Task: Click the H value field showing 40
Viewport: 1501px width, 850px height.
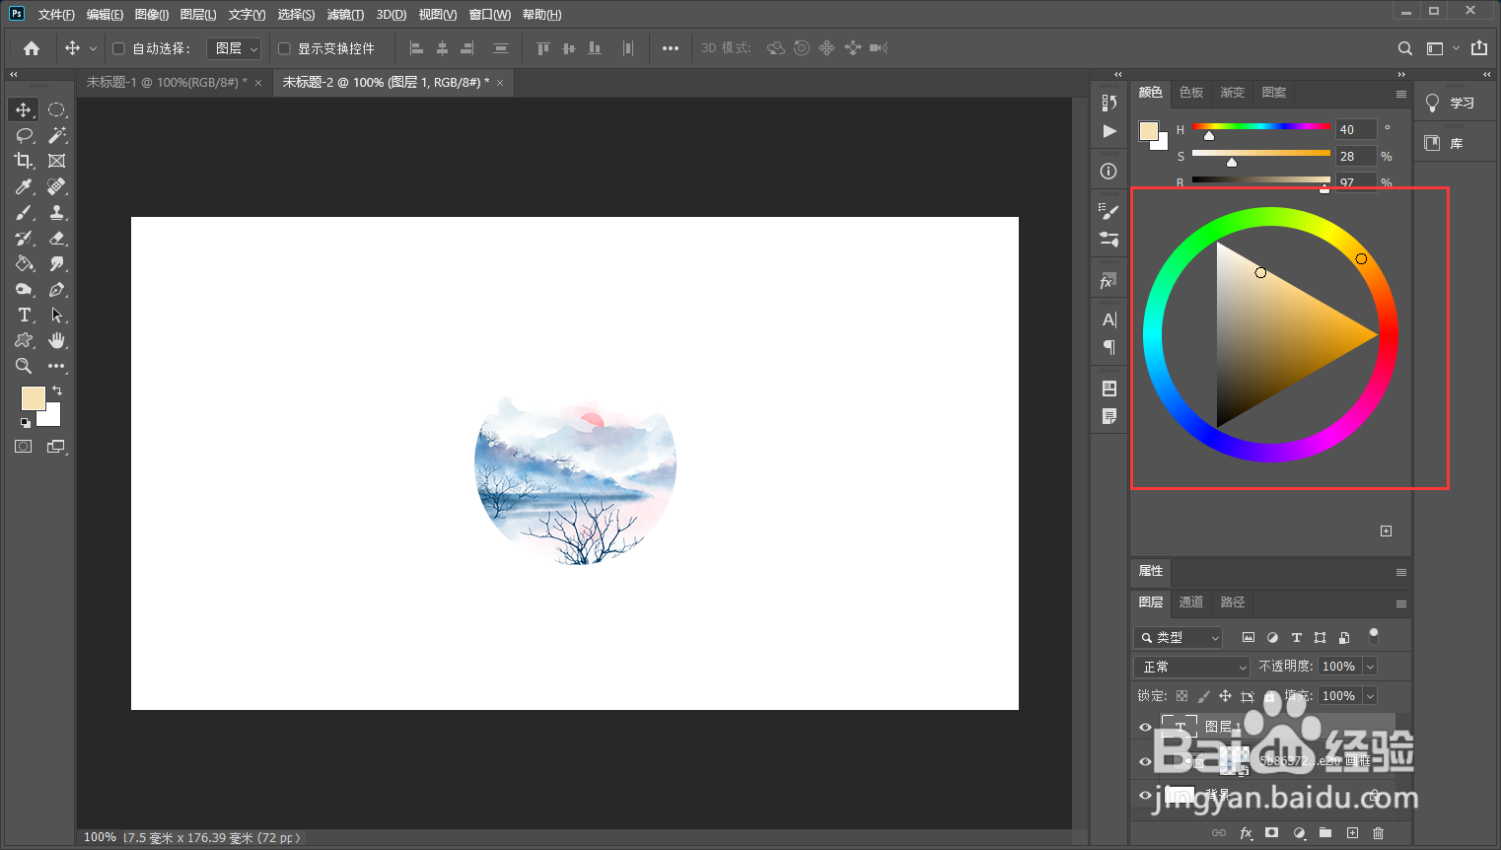Action: 1356,129
